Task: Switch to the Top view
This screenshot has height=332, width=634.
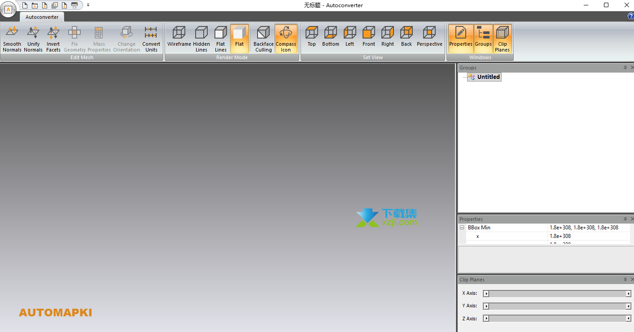Action: click(311, 38)
